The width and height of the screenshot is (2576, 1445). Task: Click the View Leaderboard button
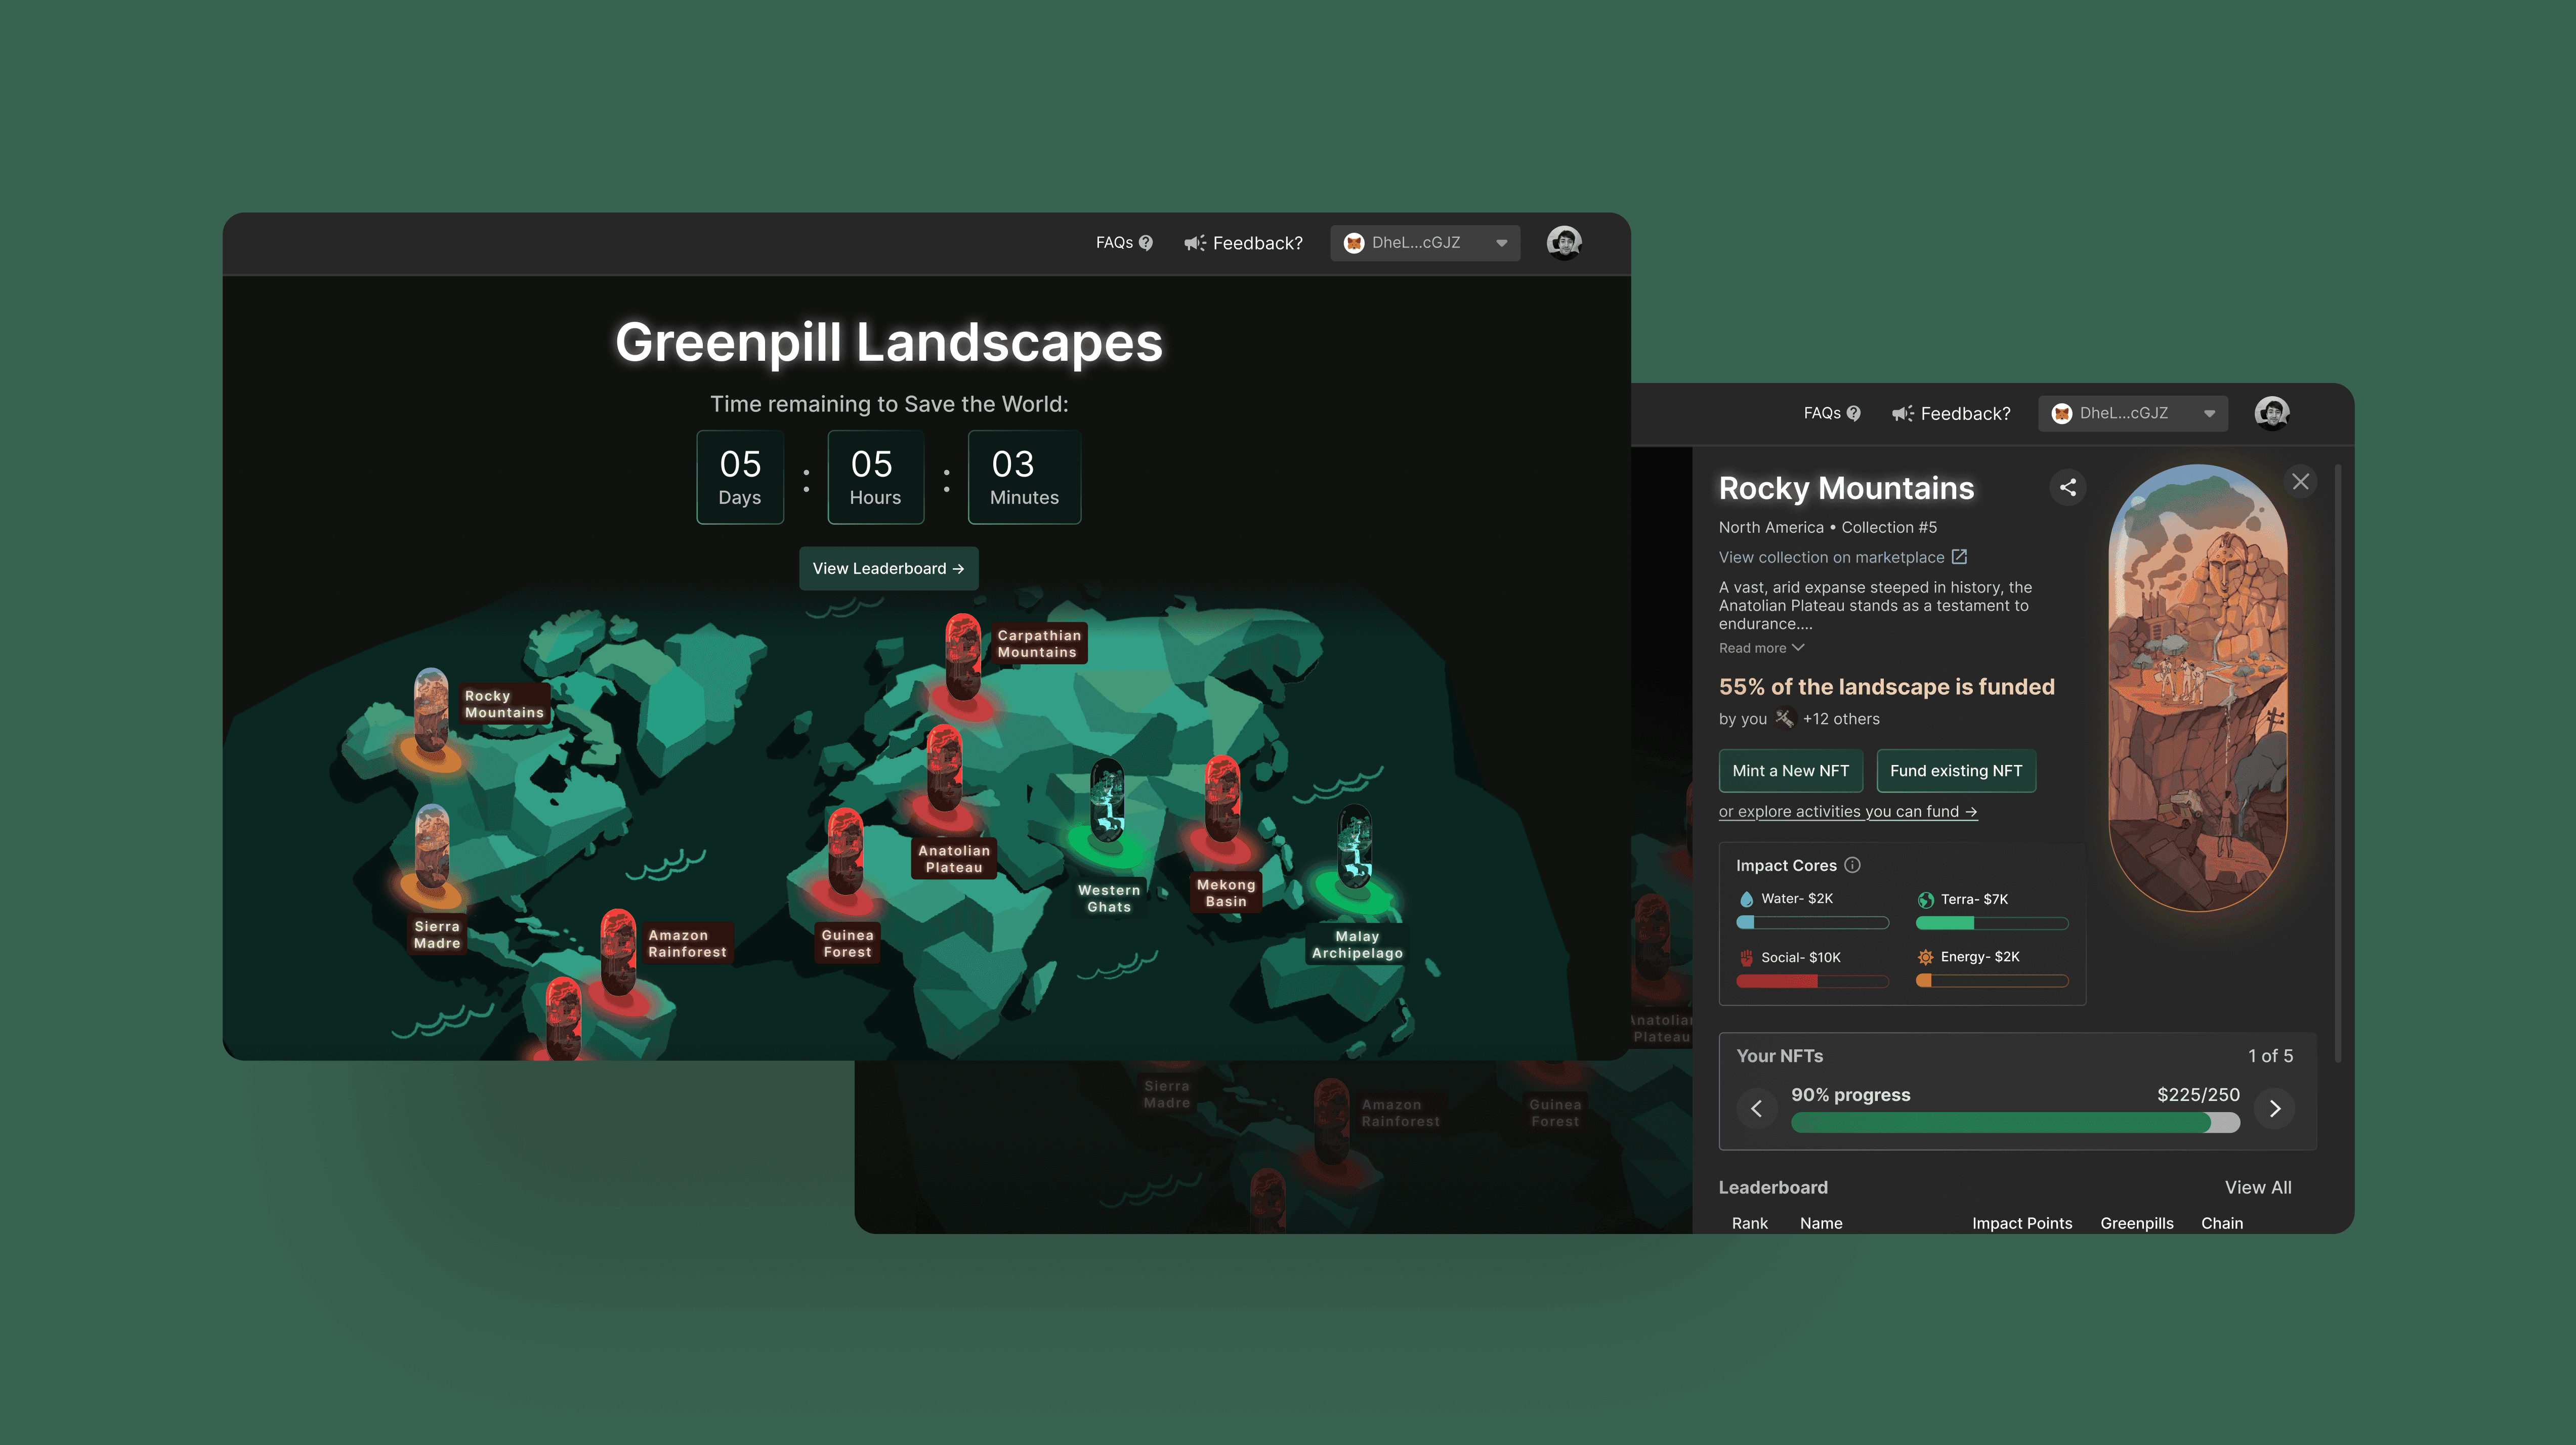coord(888,568)
